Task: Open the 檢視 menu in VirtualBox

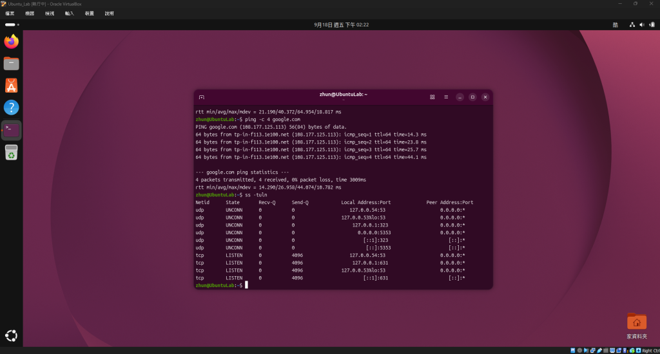Action: click(50, 14)
